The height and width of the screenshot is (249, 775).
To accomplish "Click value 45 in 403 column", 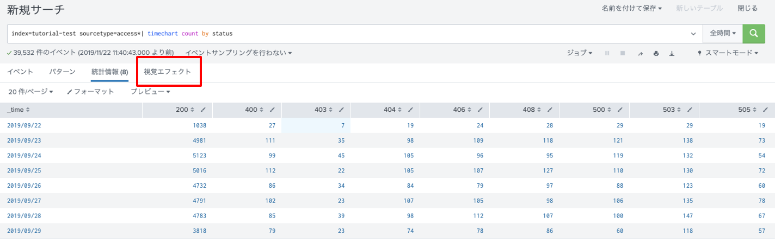I will coord(342,155).
